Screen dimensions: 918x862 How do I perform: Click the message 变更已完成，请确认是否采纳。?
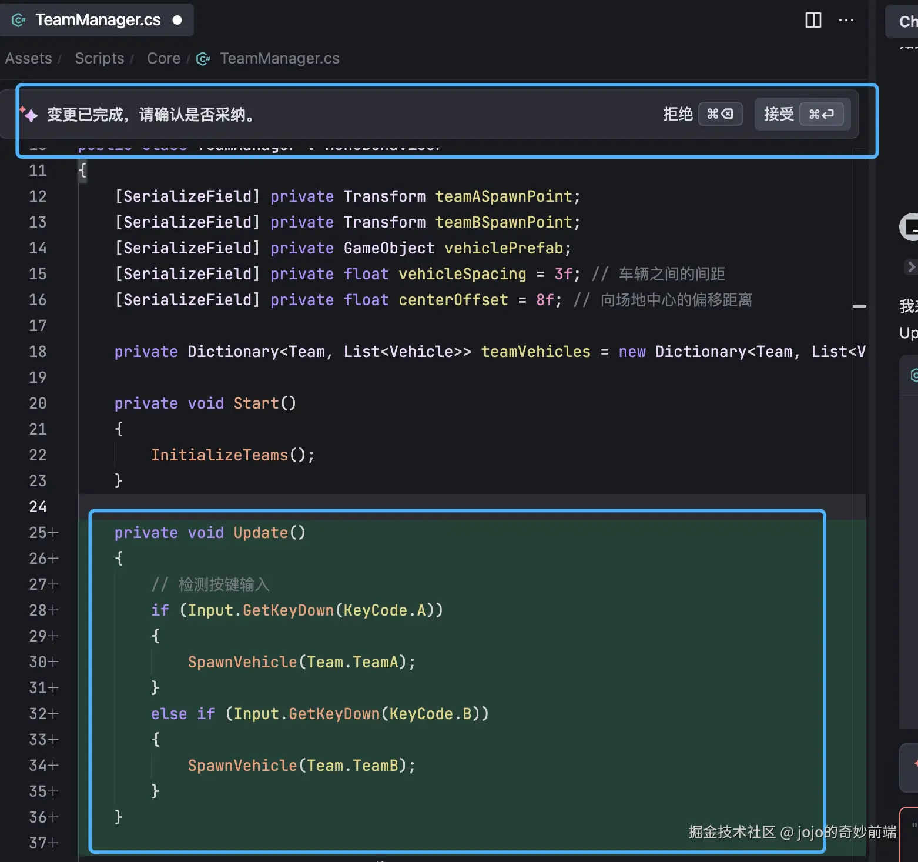click(x=152, y=115)
